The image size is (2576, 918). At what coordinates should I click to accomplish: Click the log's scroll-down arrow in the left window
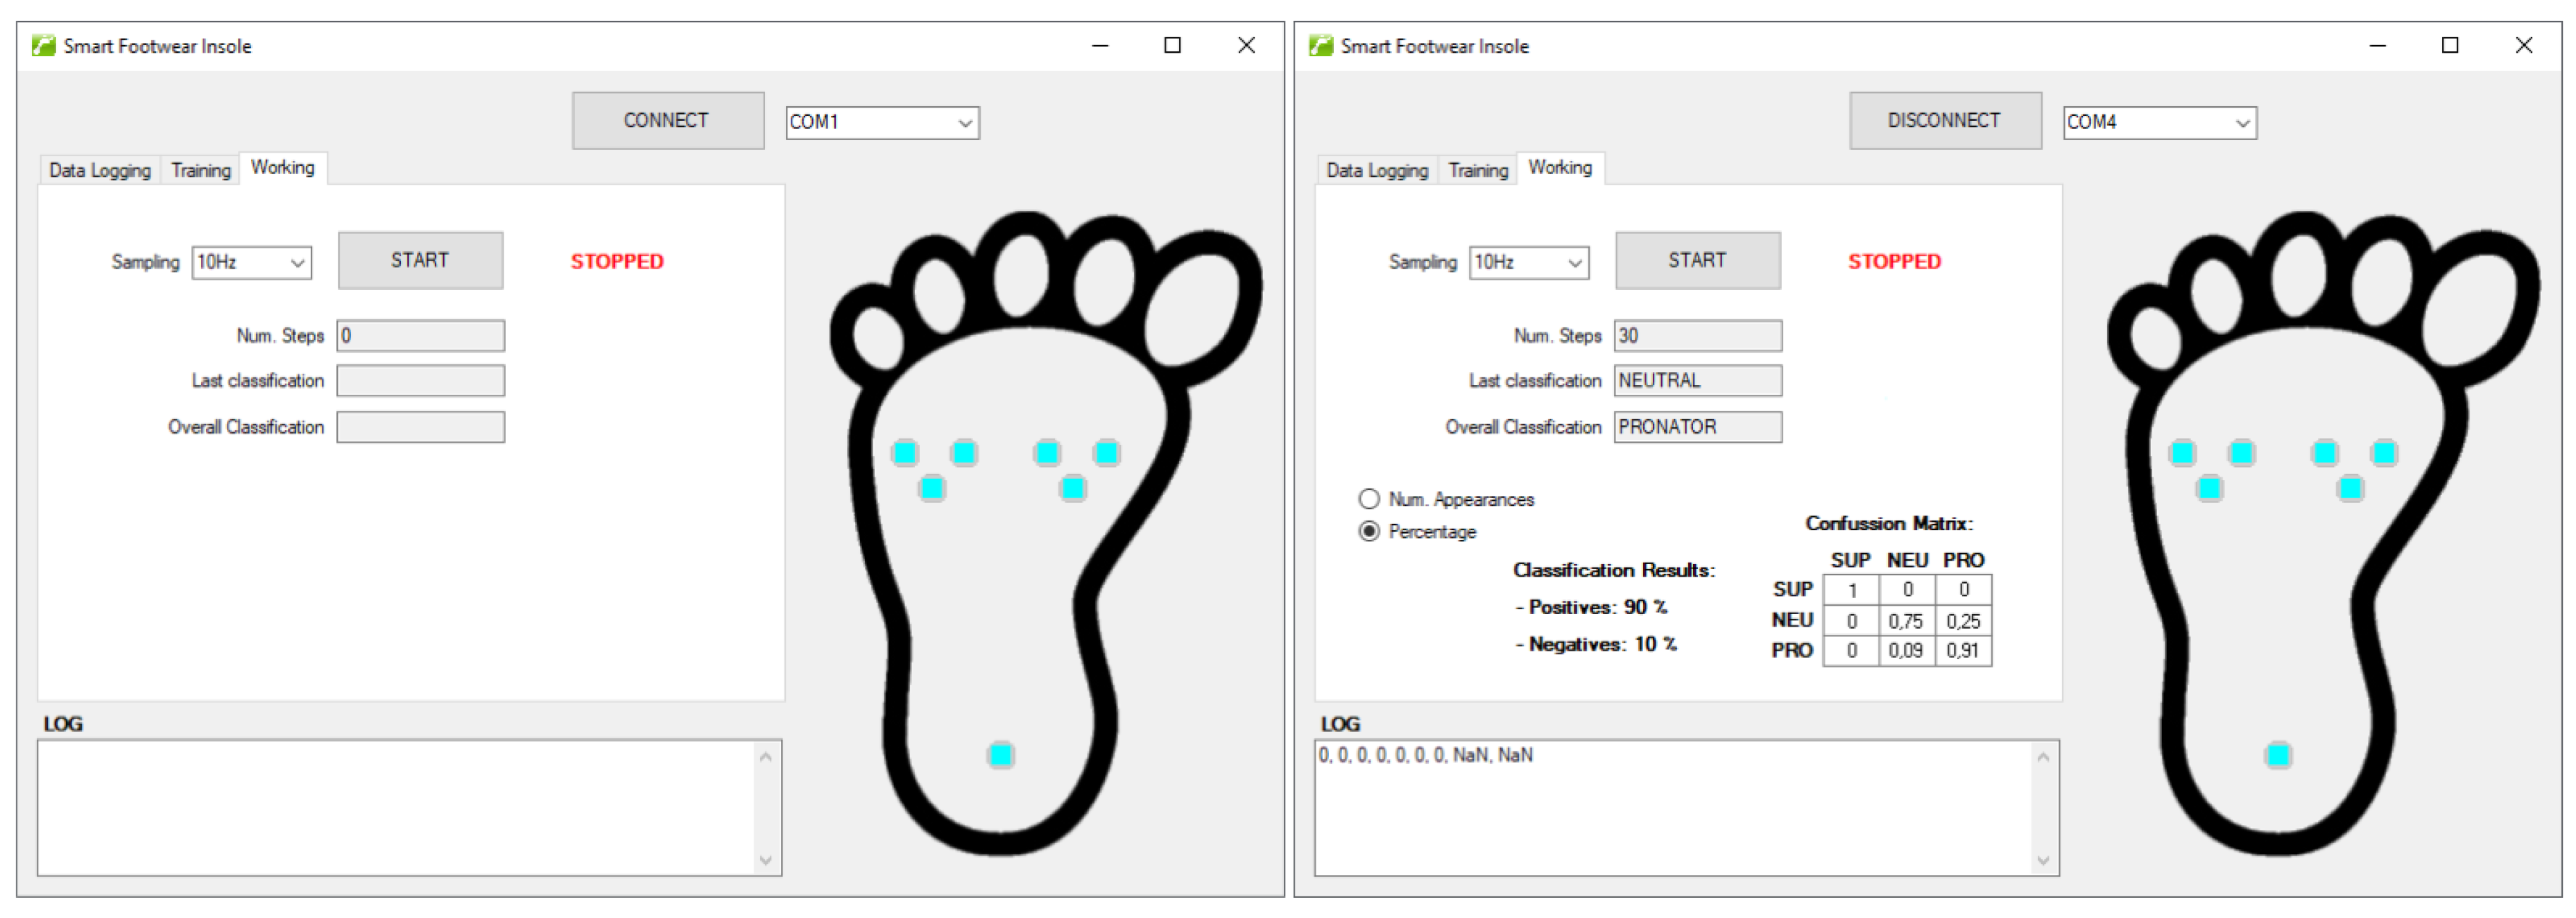point(765,860)
